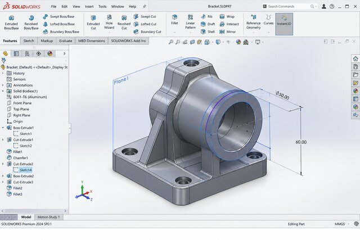This screenshot has height=240, width=360.
Task: Switch to the SOLIDWORKS Add-Ins tab
Action: (x=128, y=40)
